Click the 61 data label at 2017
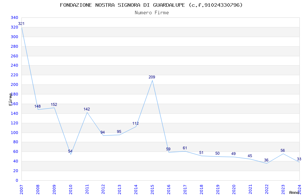 pyautogui.click(x=185, y=148)
